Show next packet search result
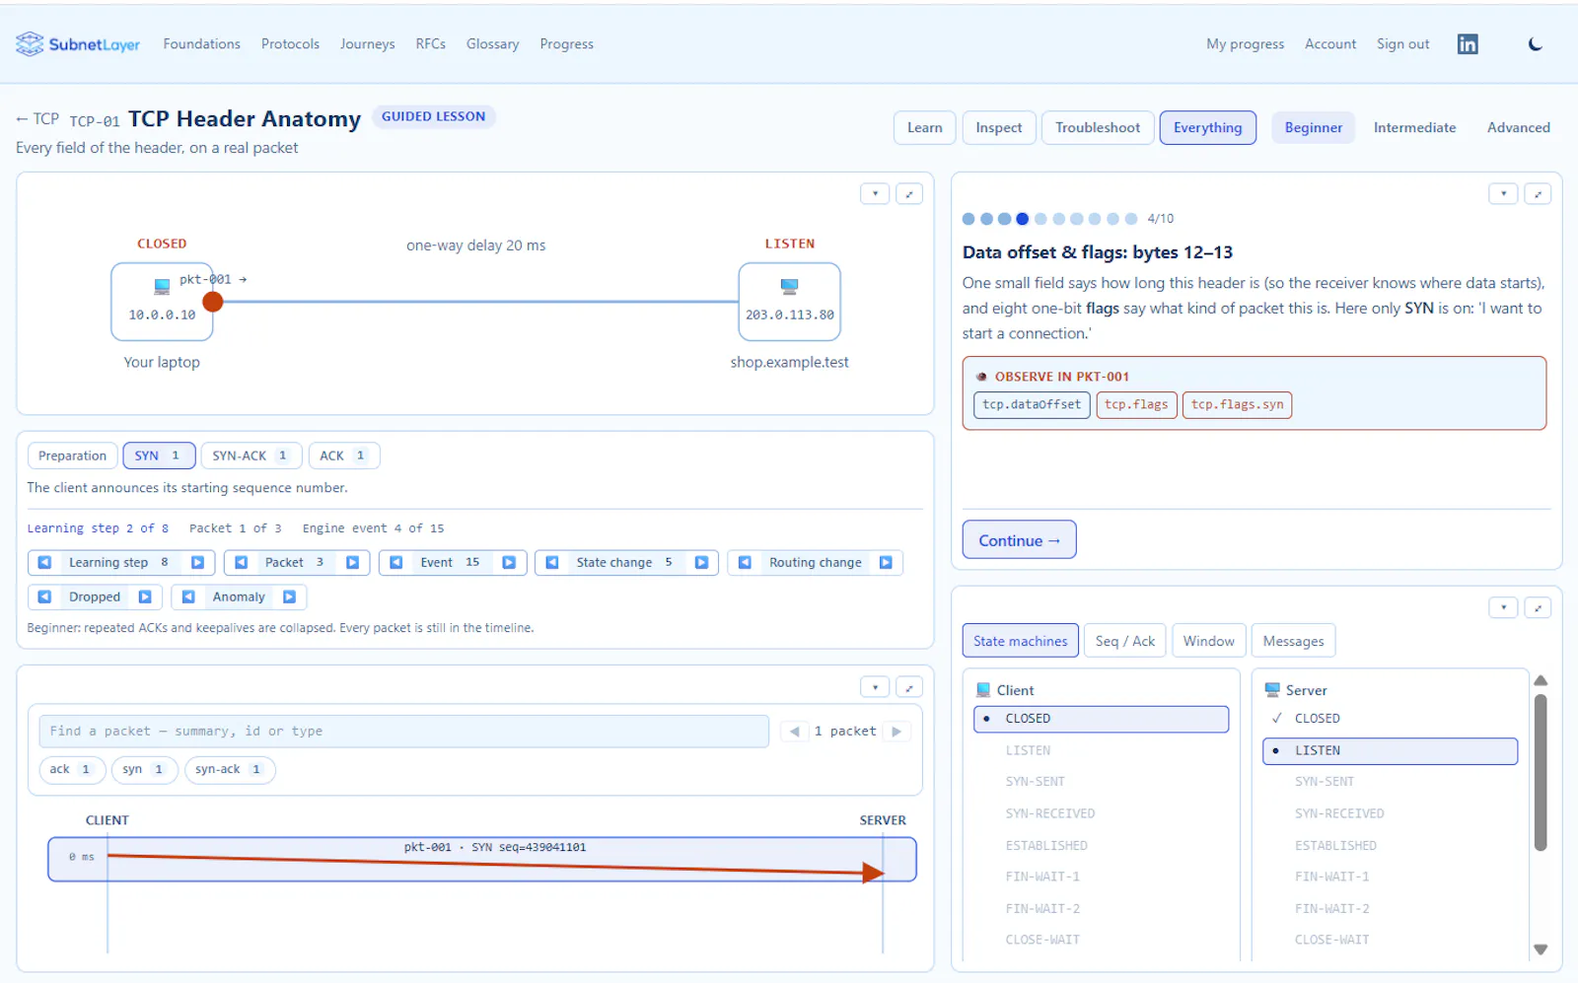This screenshot has width=1578, height=983. (x=897, y=732)
